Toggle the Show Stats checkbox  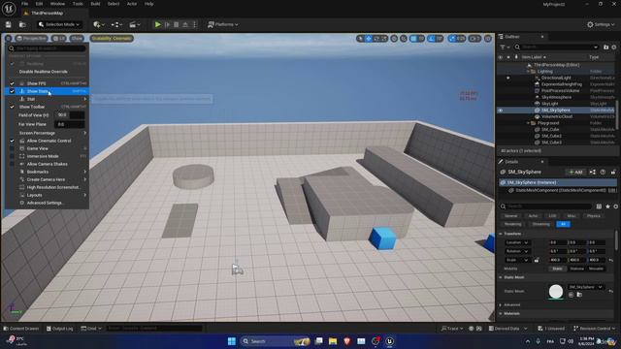pyautogui.click(x=12, y=91)
